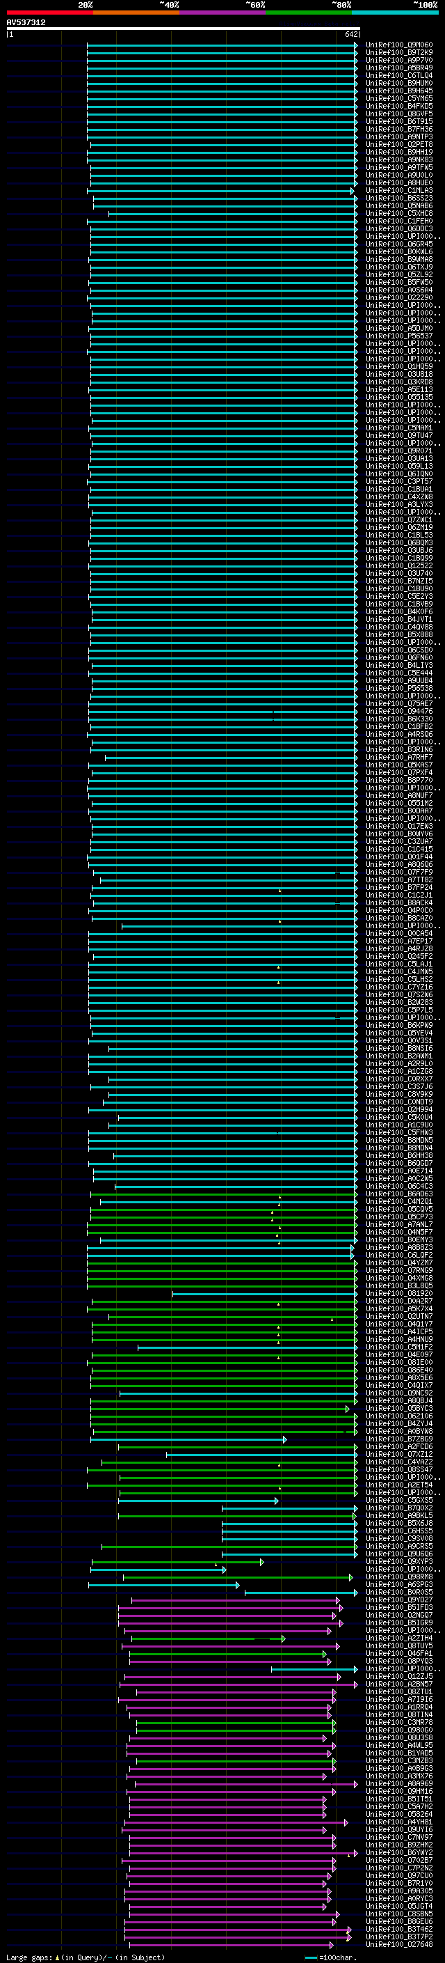Click the =100char. scale bar legend
Viewport: 445px width, 1963px height.
click(x=331, y=1957)
